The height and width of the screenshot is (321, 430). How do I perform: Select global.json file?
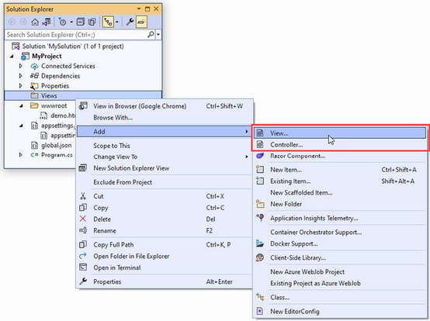click(56, 145)
